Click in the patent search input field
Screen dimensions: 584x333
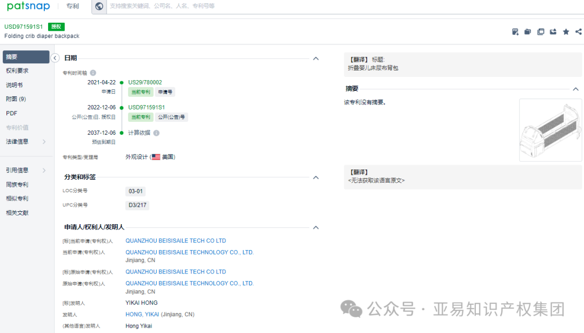click(345, 6)
